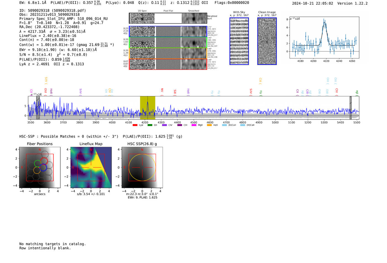The image size is (387, 263).
Task: Select the s/b: 3.54 +/- 0.101 caption
Action: [x=91, y=194]
